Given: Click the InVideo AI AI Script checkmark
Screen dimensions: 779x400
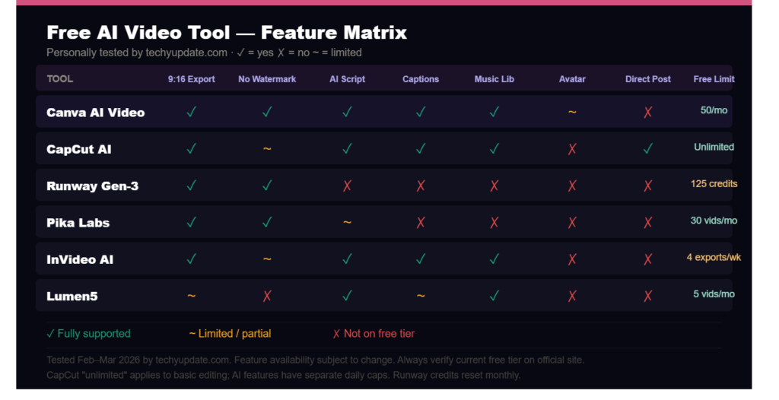Looking at the screenshot, I should [347, 259].
